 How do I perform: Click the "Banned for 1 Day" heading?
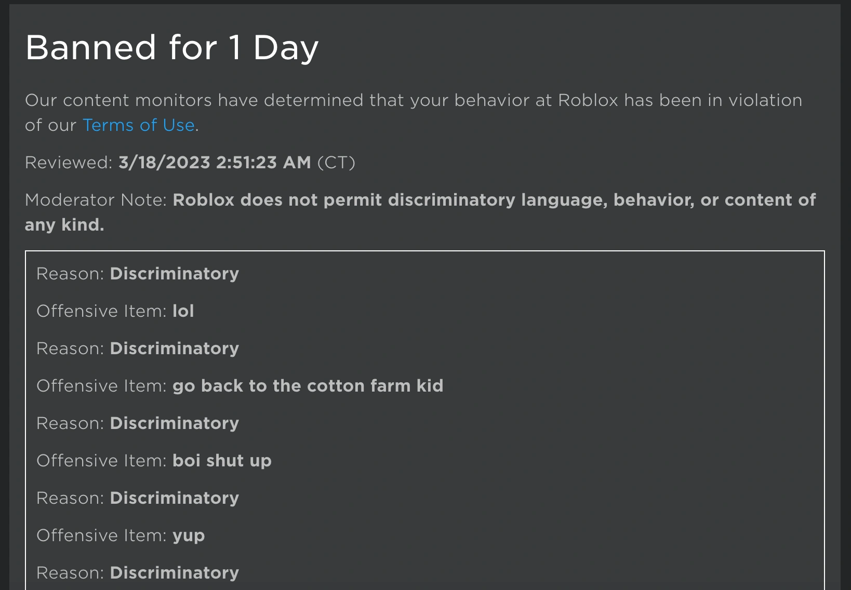coord(172,48)
